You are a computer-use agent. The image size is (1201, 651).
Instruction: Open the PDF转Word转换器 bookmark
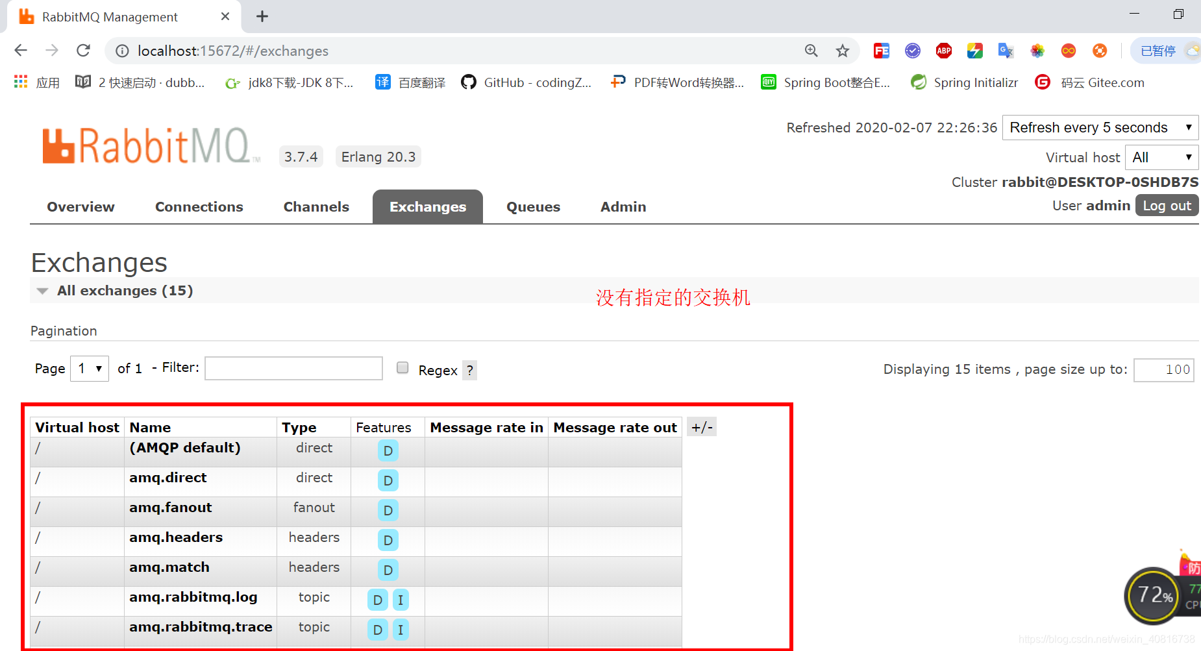tap(677, 82)
